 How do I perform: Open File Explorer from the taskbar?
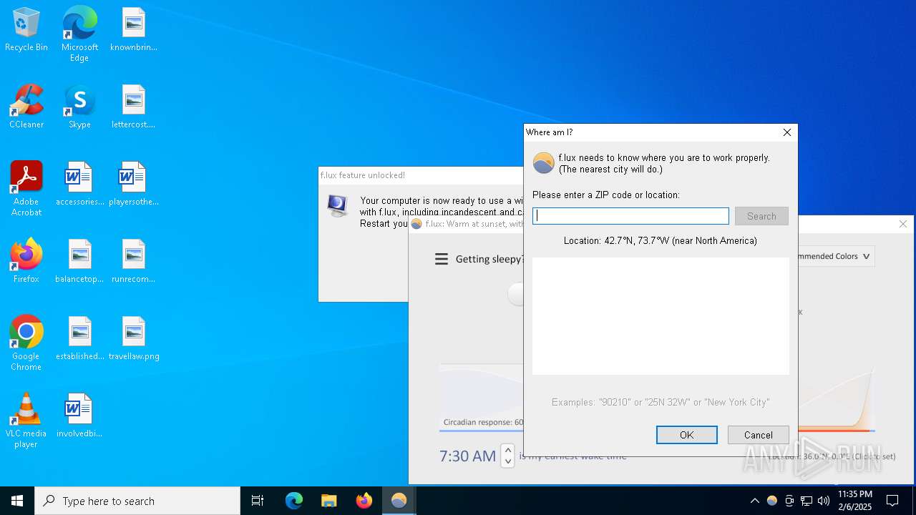coord(329,501)
